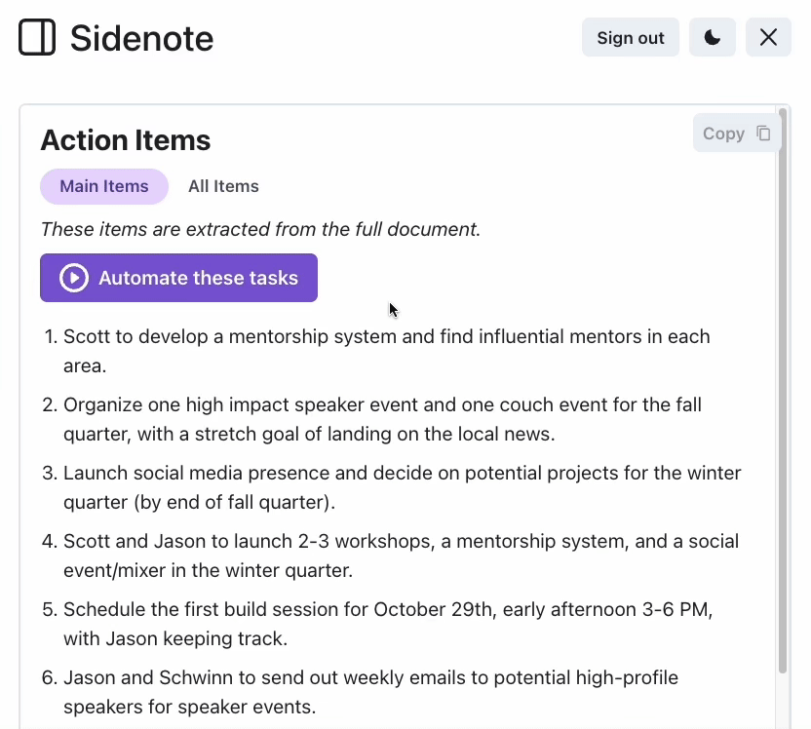Toggle dark mode with the moon icon
Screen dimensions: 811x729
click(713, 37)
